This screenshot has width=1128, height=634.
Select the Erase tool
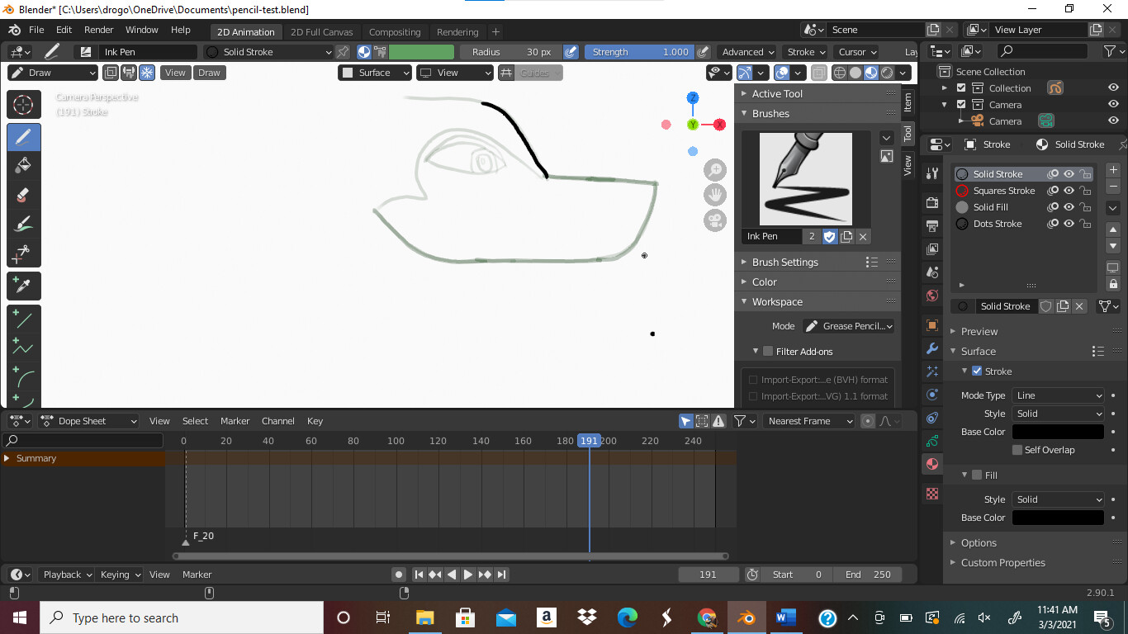(x=24, y=195)
